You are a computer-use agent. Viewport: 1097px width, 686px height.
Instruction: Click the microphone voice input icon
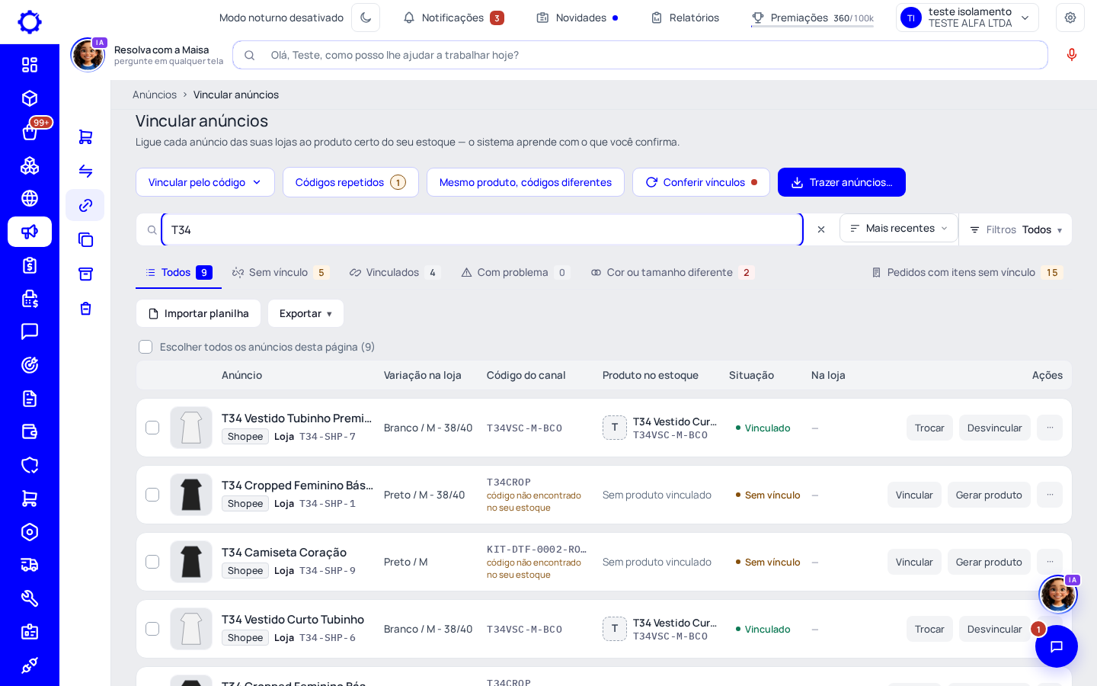(x=1072, y=55)
